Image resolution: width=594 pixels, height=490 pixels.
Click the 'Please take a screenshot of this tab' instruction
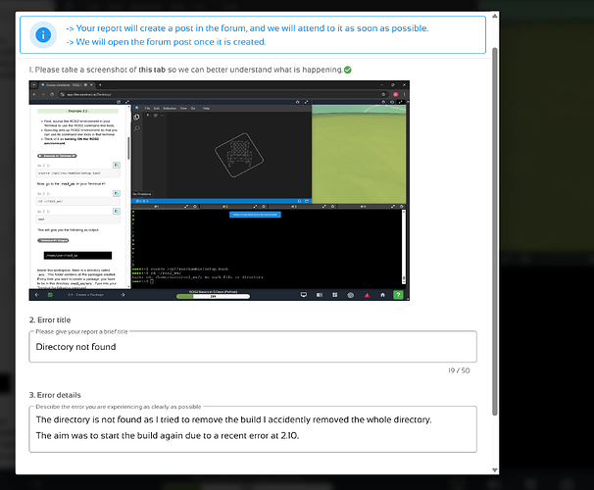185,70
